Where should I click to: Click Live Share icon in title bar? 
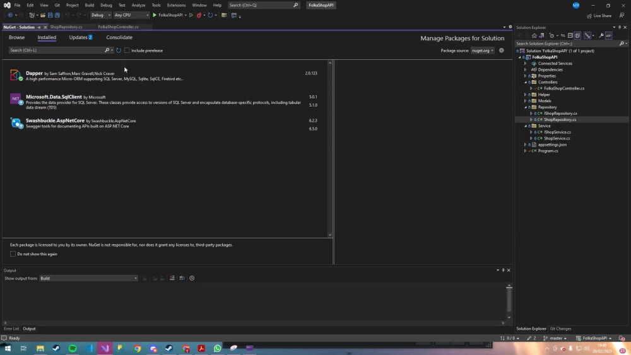tap(599, 16)
